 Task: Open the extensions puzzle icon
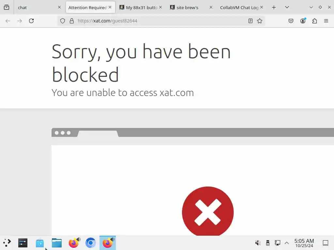[x=314, y=21]
